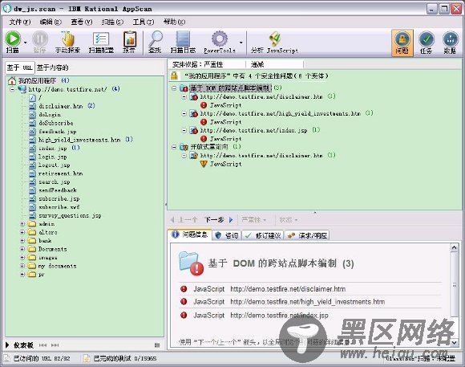The width and height of the screenshot is (465, 367).
Task: Expand the dashboard panel triangle
Action: [x=7, y=345]
